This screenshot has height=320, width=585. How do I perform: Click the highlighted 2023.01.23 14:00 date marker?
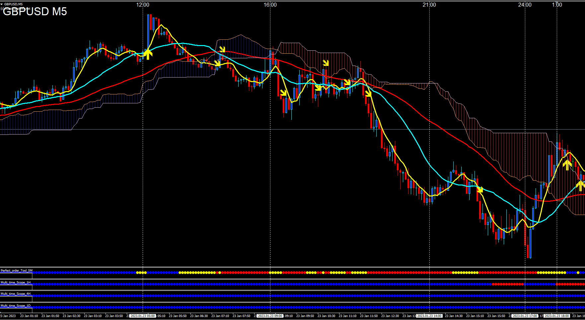click(x=429, y=316)
